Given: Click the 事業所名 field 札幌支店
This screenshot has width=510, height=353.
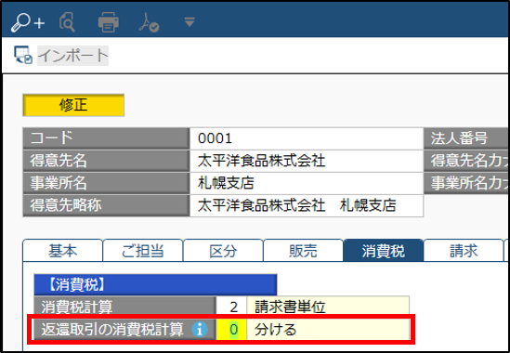Looking at the screenshot, I should [307, 183].
